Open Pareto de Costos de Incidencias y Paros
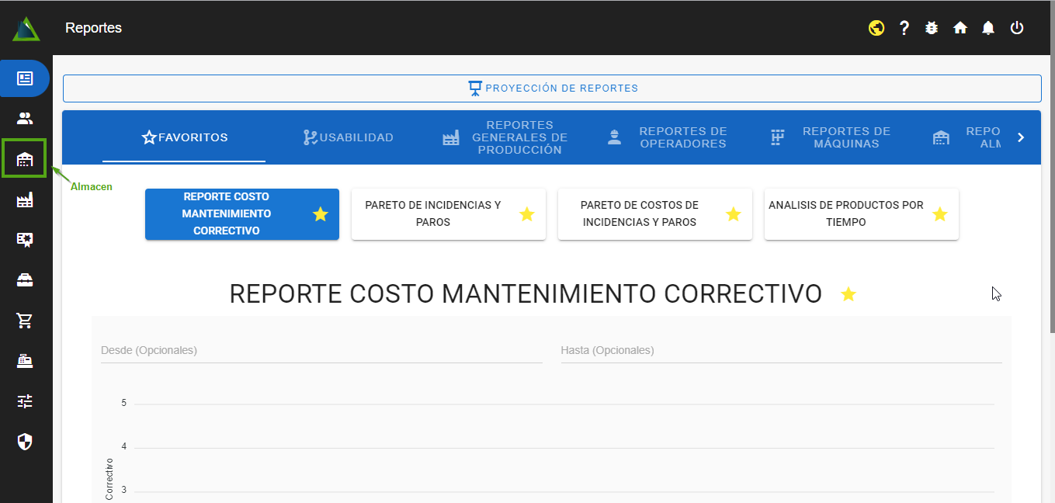 (x=639, y=214)
